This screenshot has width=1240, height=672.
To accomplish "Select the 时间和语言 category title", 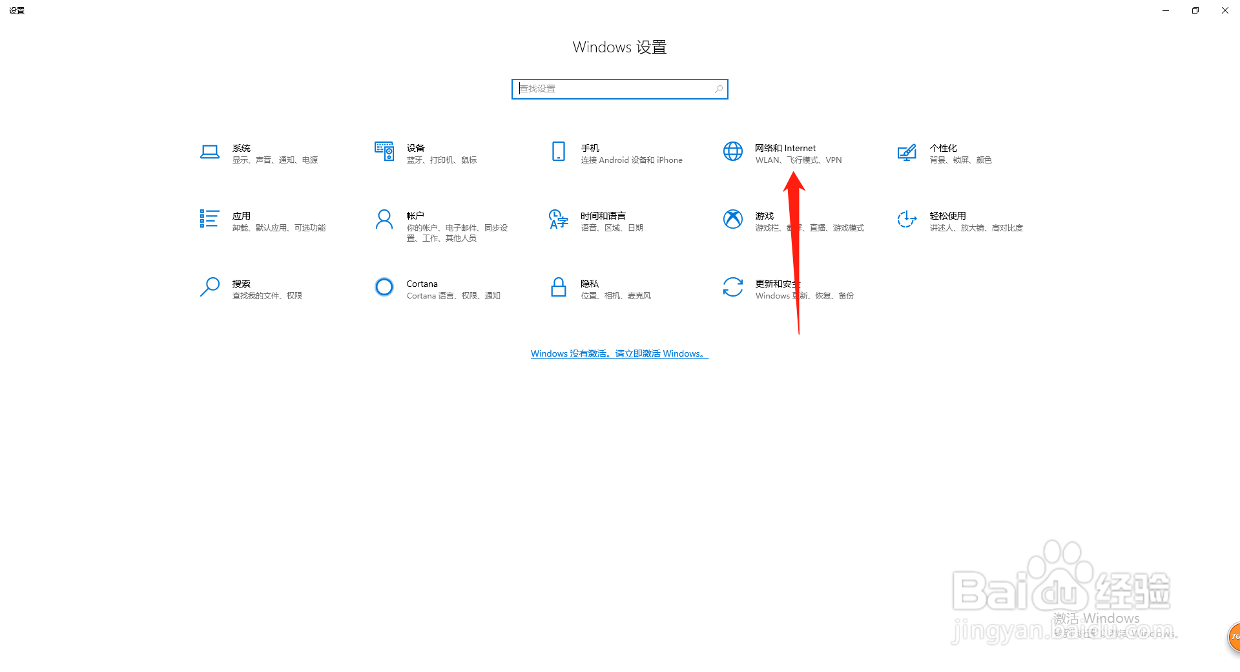I will [x=603, y=216].
